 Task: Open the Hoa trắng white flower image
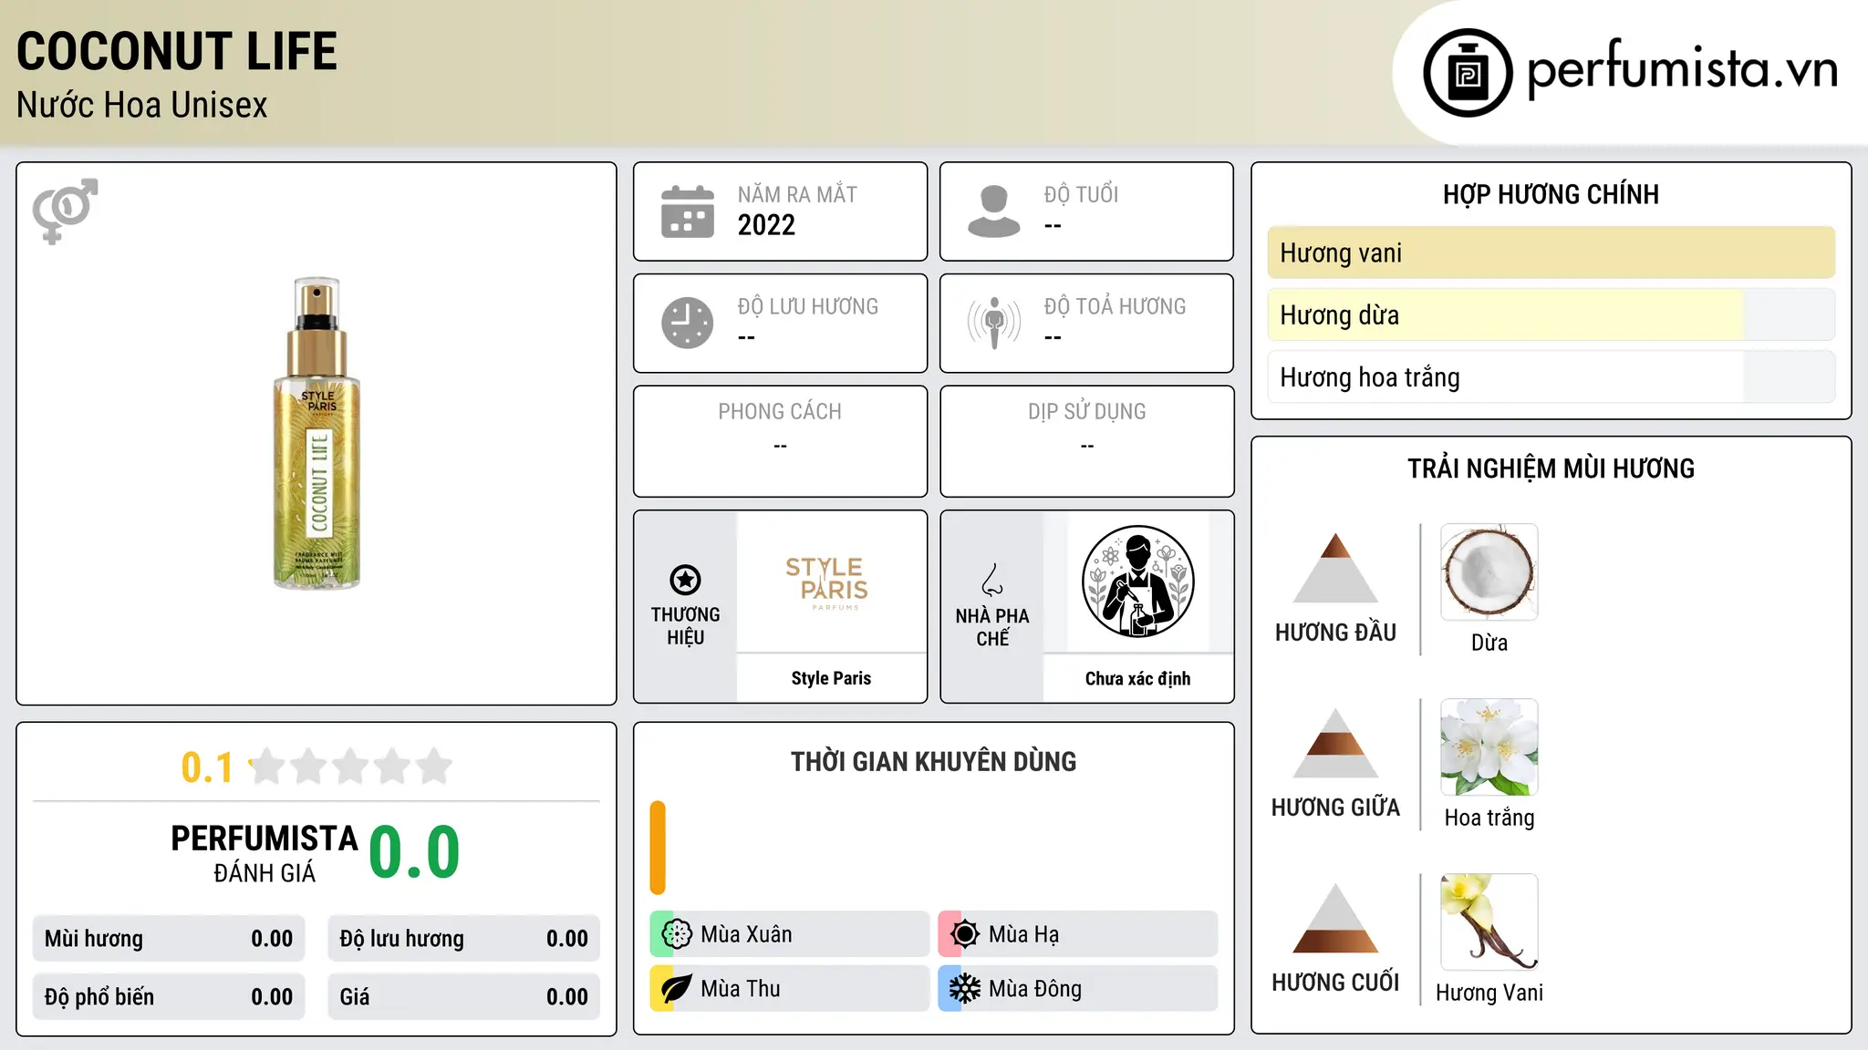point(1489,747)
